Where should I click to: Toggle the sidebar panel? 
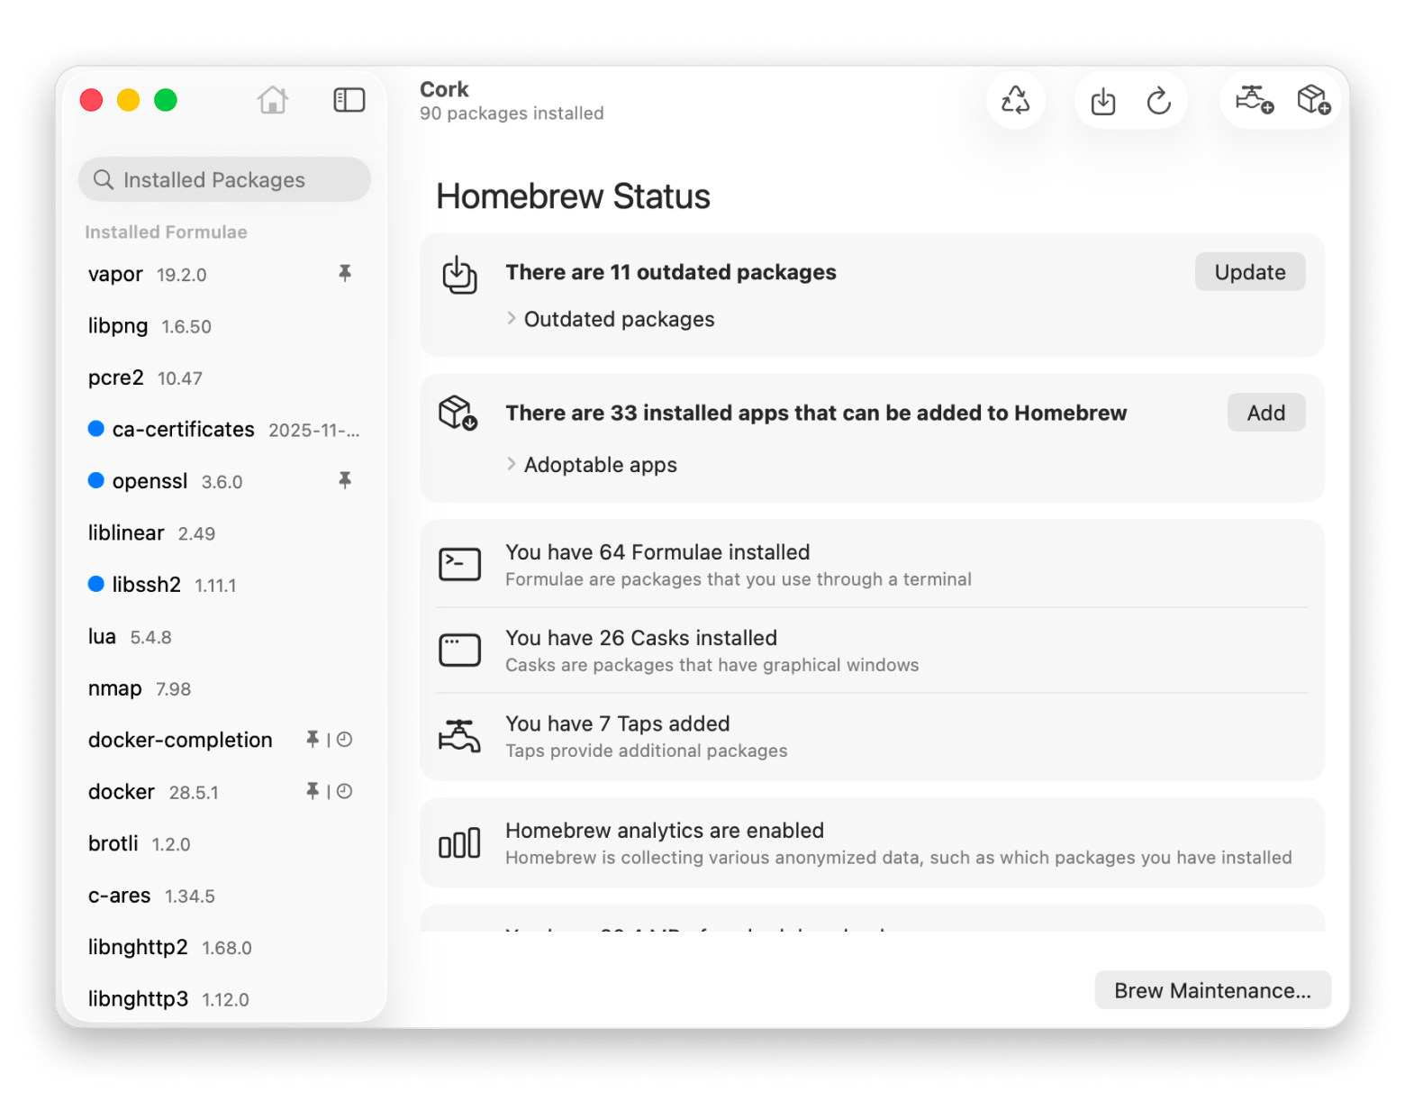coord(349,99)
